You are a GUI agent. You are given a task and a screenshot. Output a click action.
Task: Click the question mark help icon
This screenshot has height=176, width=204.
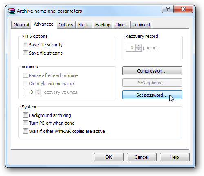click(x=168, y=9)
